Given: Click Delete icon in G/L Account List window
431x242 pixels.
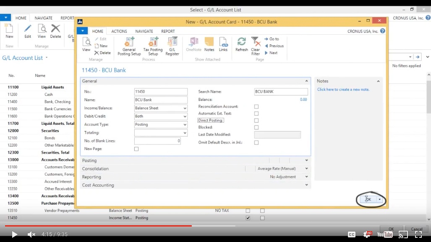Looking at the screenshot, I should coord(55,31).
